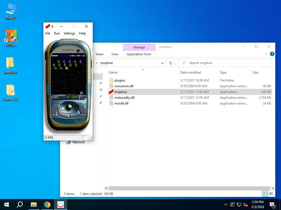Click the horizontal scrollbar left arrow
This screenshot has width=281, height=210.
point(106,188)
